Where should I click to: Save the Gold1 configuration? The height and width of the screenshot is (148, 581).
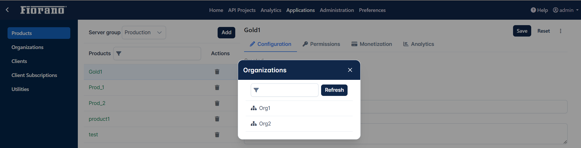point(522,31)
